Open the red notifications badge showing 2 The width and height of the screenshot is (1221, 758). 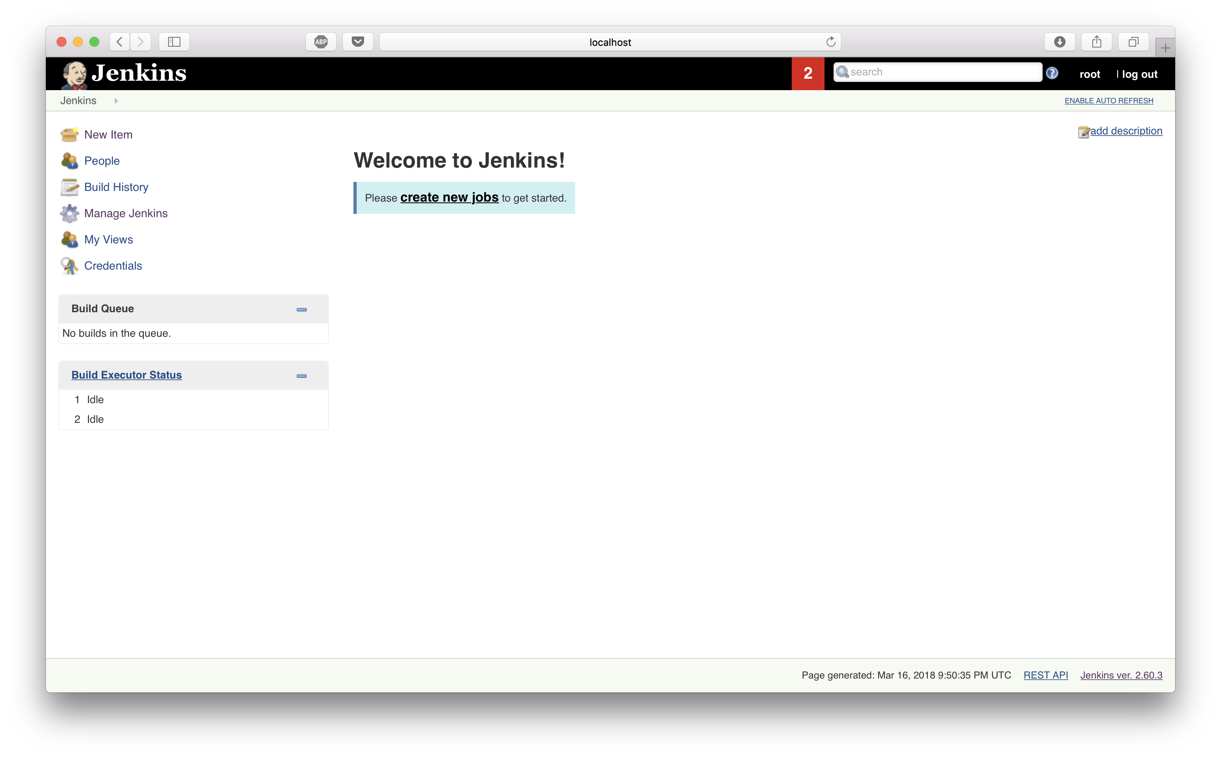point(808,73)
